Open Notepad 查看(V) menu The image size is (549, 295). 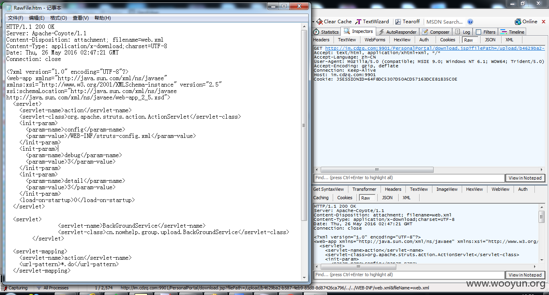[80, 18]
